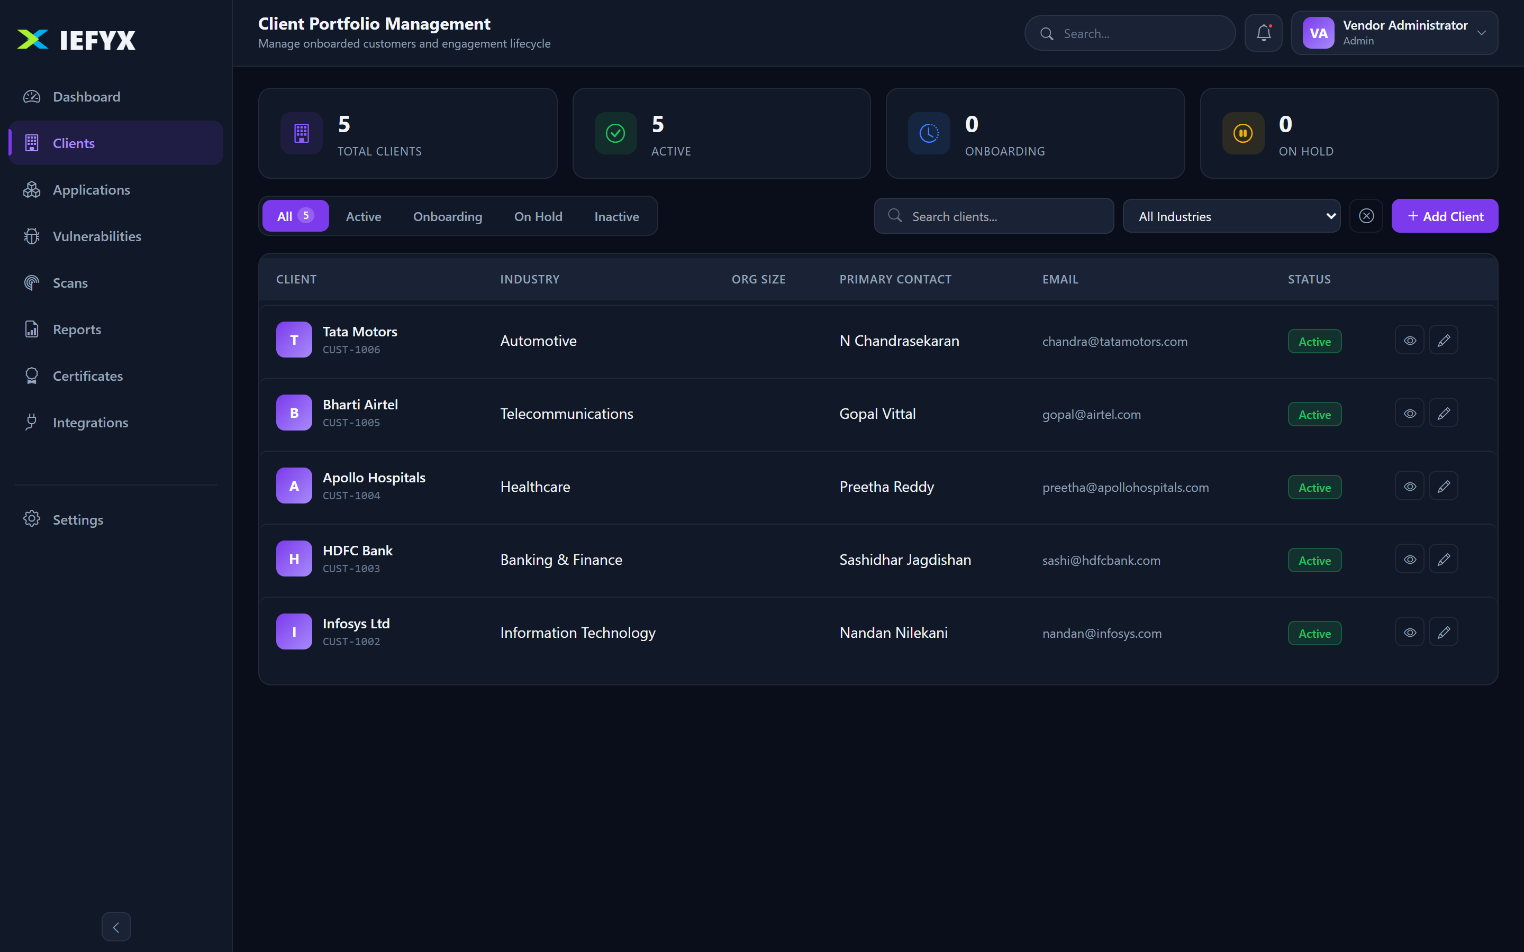Viewport: 1524px width, 952px height.
Task: Click the Banking & Finance industry cell
Action: point(561,560)
